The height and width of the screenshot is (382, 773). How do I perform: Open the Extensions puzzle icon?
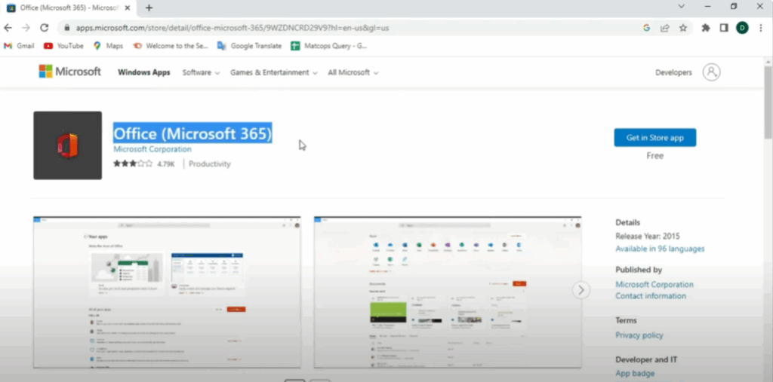(706, 28)
